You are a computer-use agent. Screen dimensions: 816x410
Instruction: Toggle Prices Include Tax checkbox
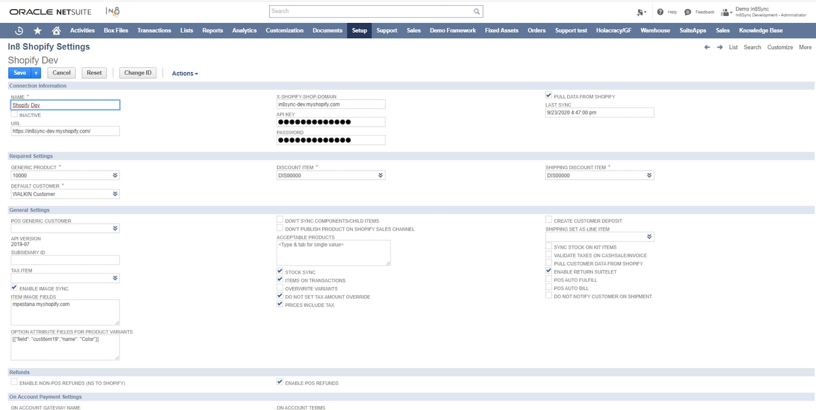pos(280,304)
